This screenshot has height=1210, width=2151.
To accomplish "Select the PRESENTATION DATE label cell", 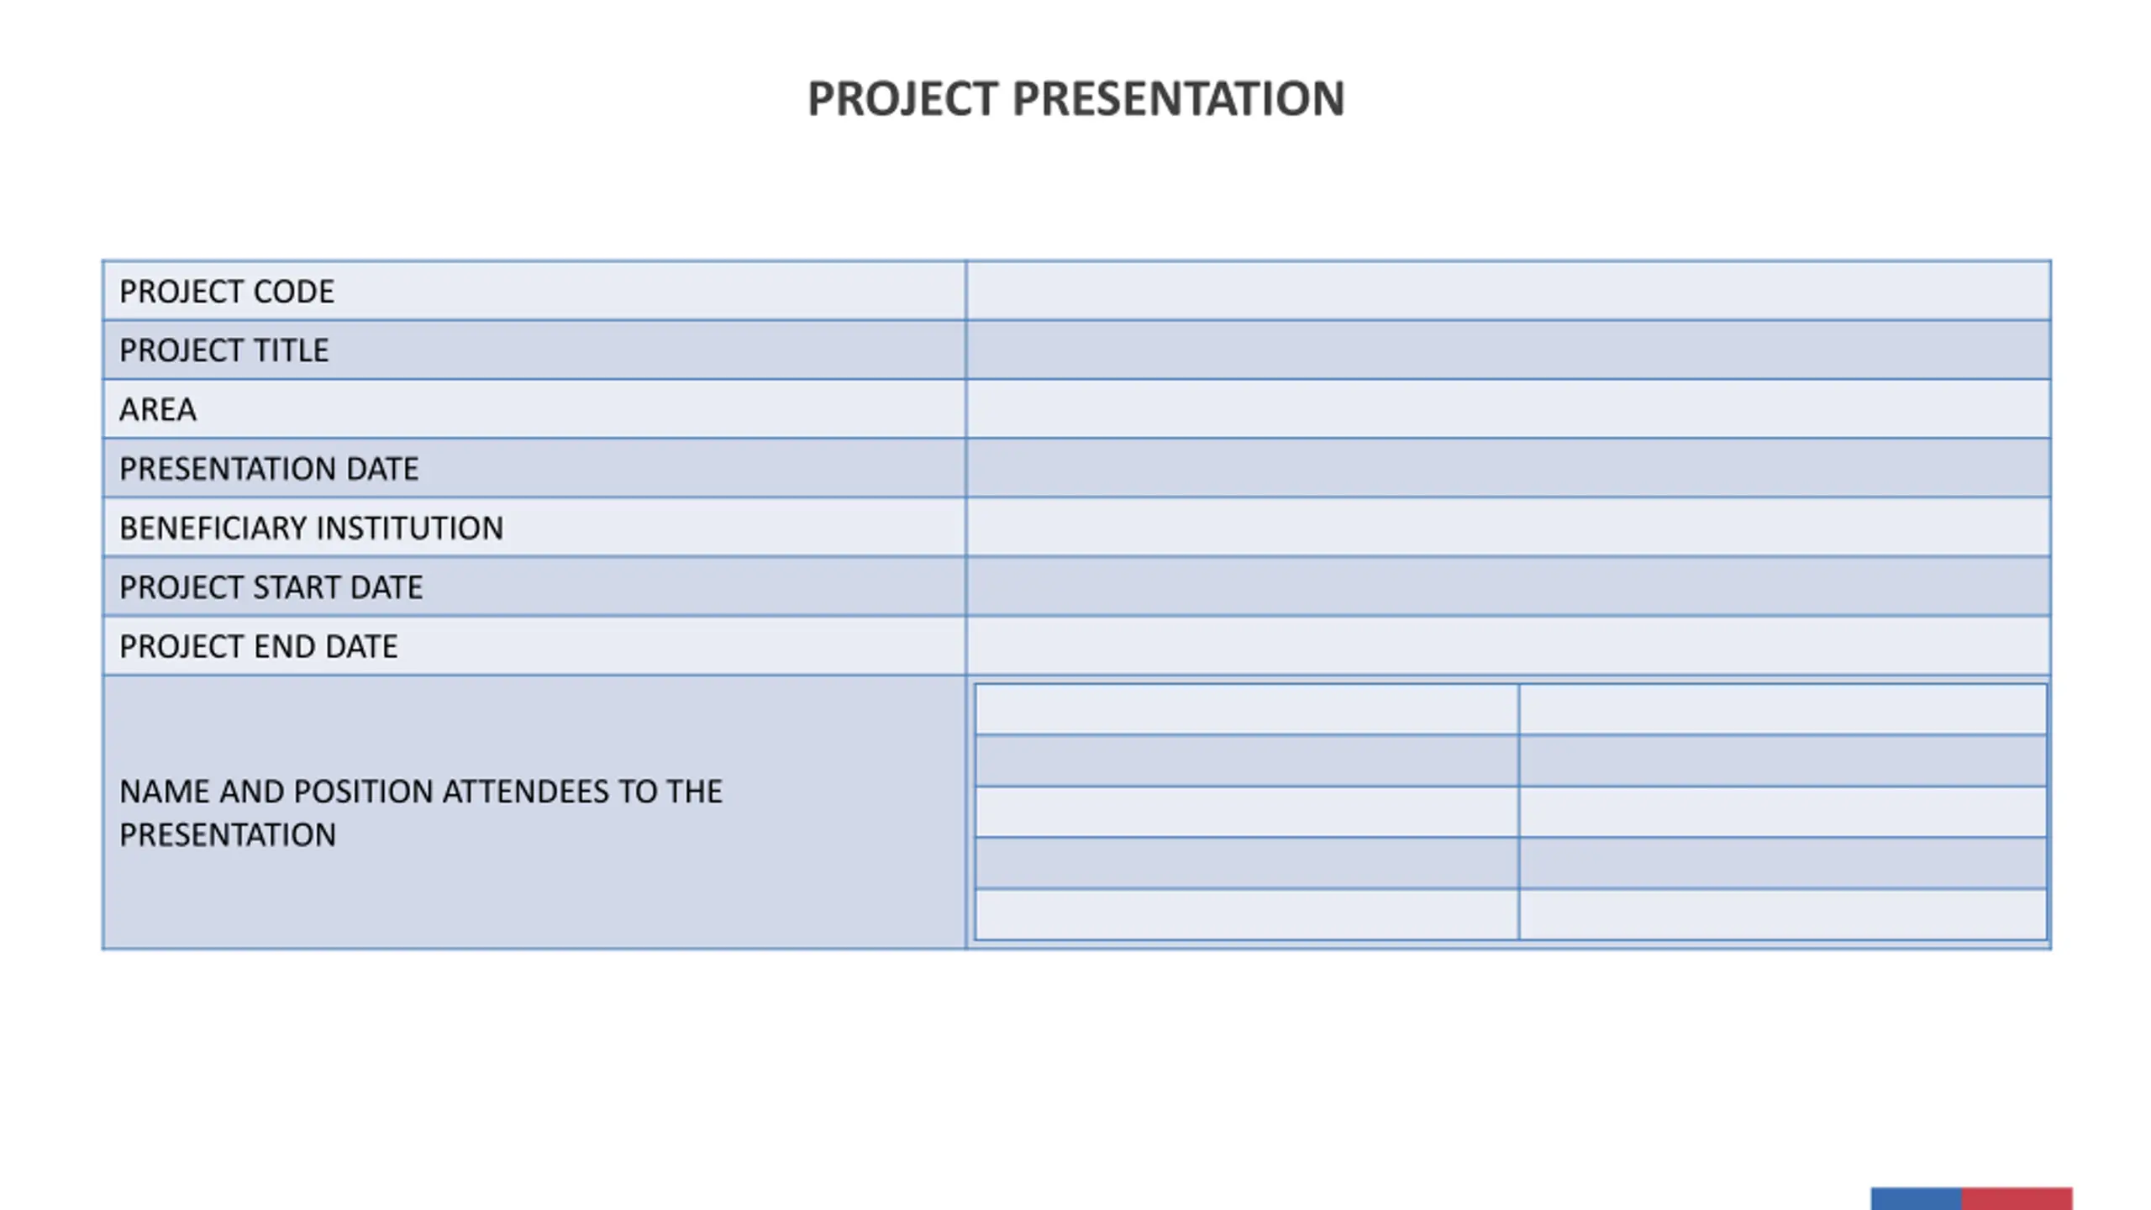I will pos(534,468).
